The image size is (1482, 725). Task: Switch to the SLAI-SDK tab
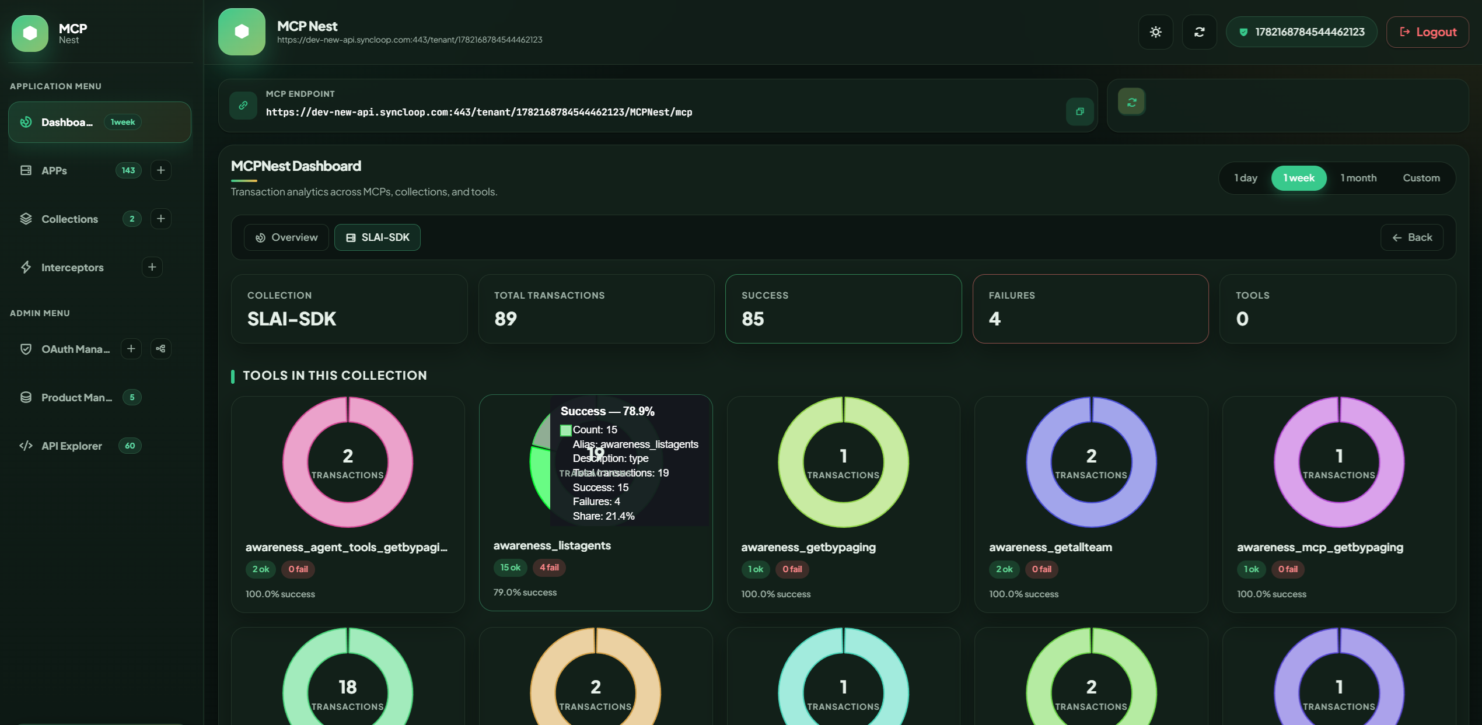377,237
